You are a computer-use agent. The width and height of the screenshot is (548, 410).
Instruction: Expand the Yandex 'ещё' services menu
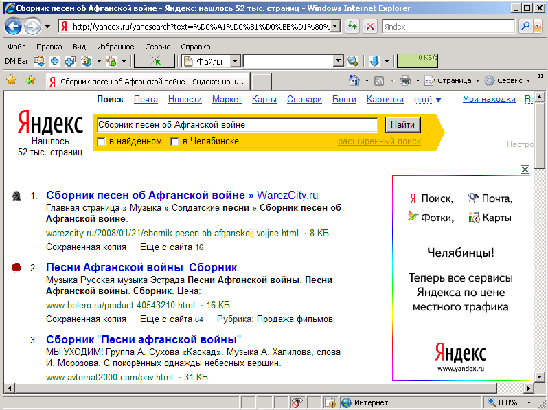[x=428, y=100]
